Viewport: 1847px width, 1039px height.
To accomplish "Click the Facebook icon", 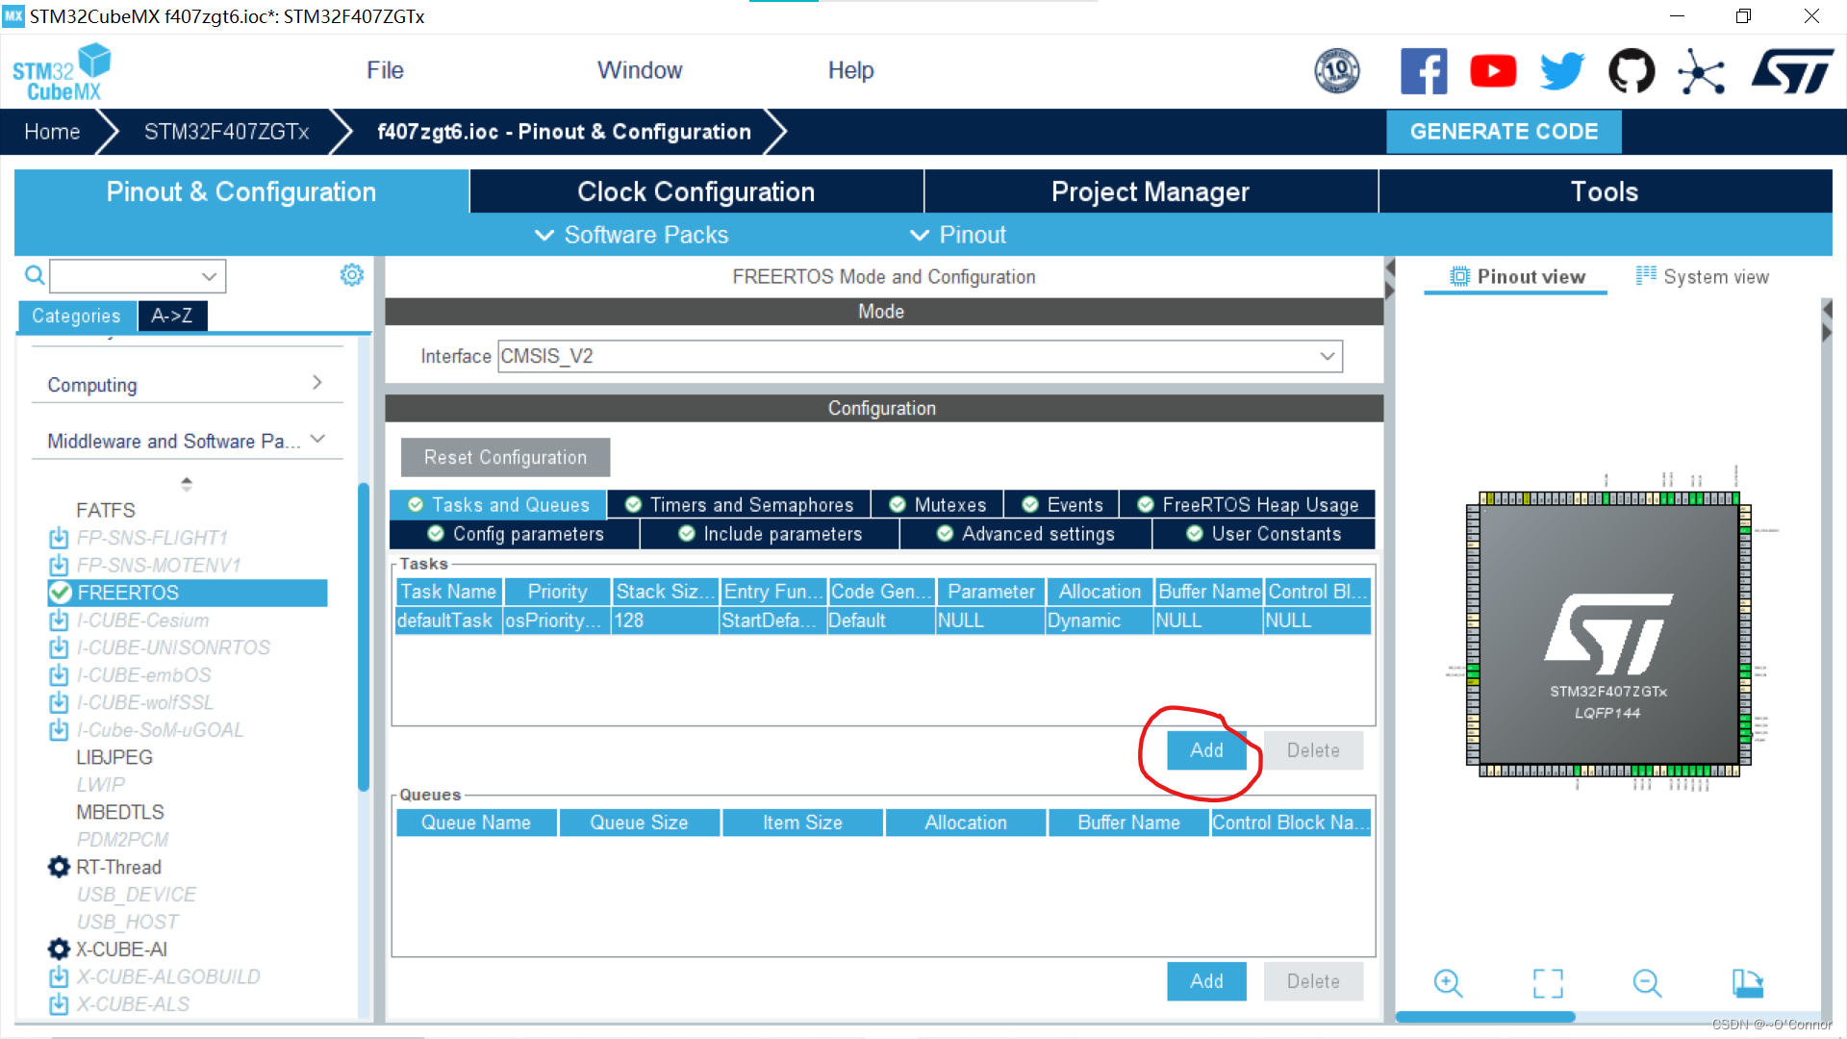I will (x=1424, y=71).
